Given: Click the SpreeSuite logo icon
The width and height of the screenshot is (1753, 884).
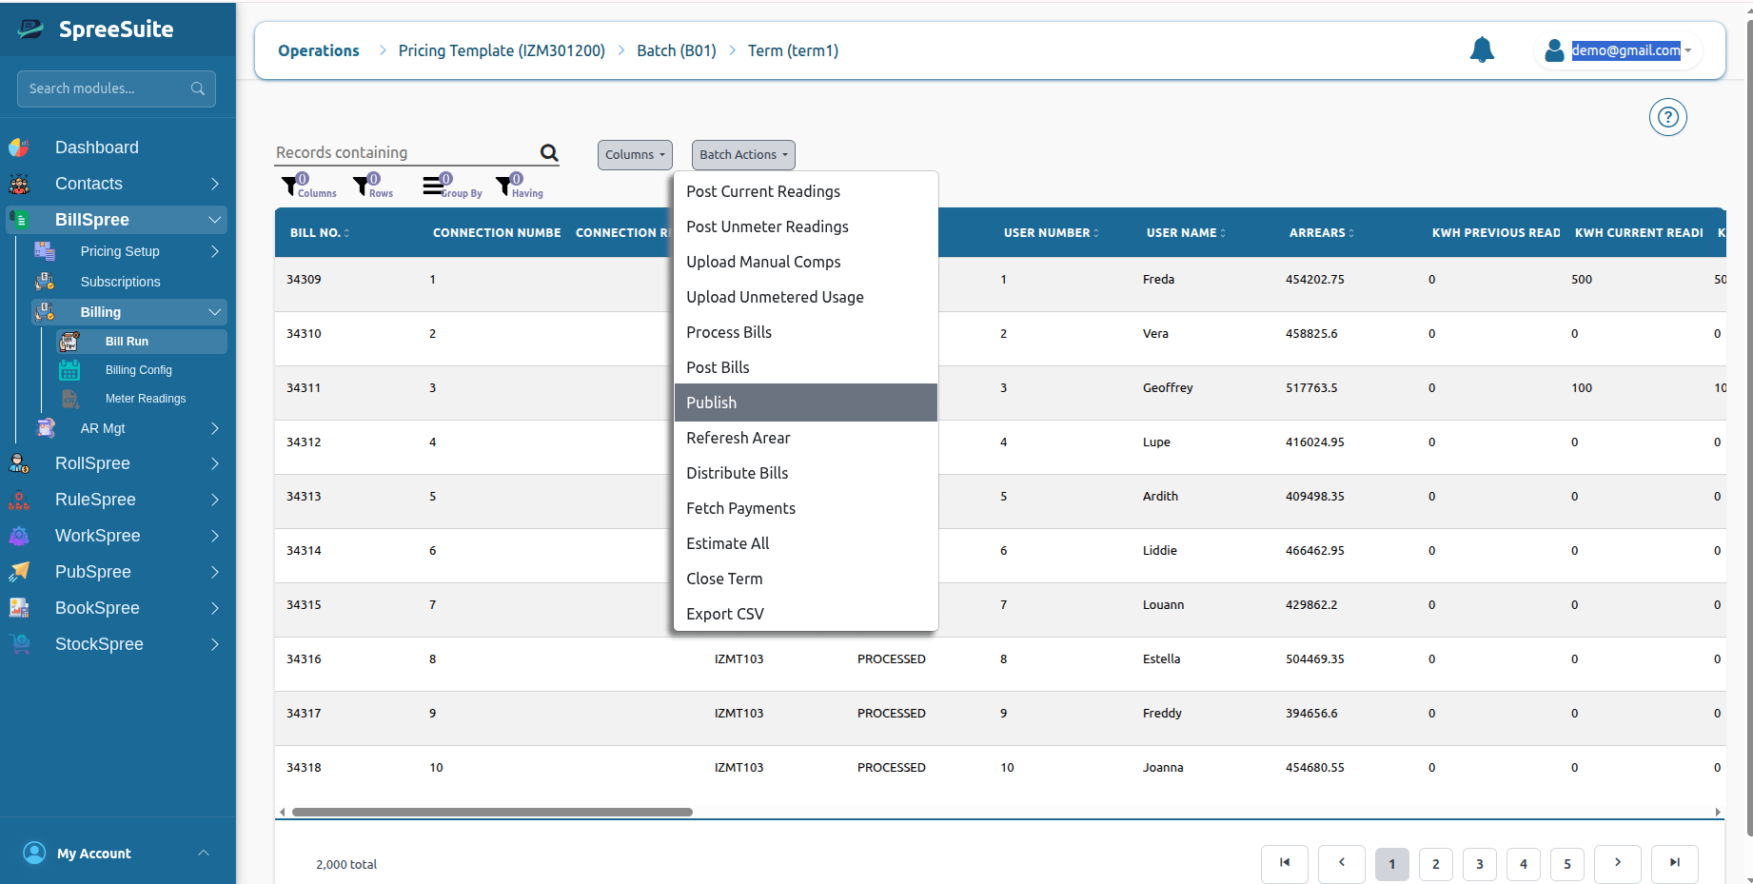Looking at the screenshot, I should [30, 29].
